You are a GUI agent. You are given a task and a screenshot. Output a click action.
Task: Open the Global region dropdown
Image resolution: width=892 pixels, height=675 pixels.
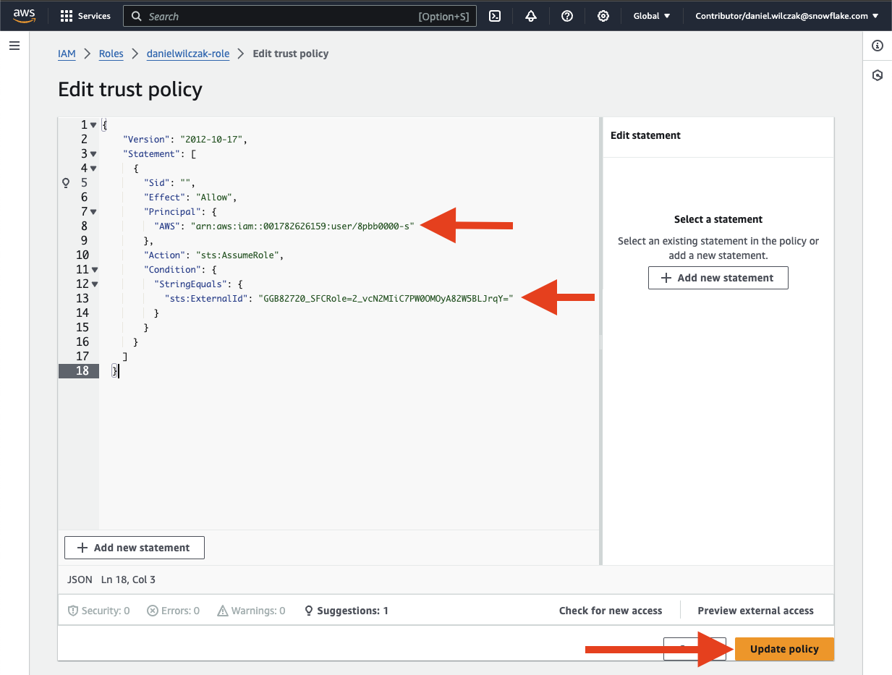651,16
